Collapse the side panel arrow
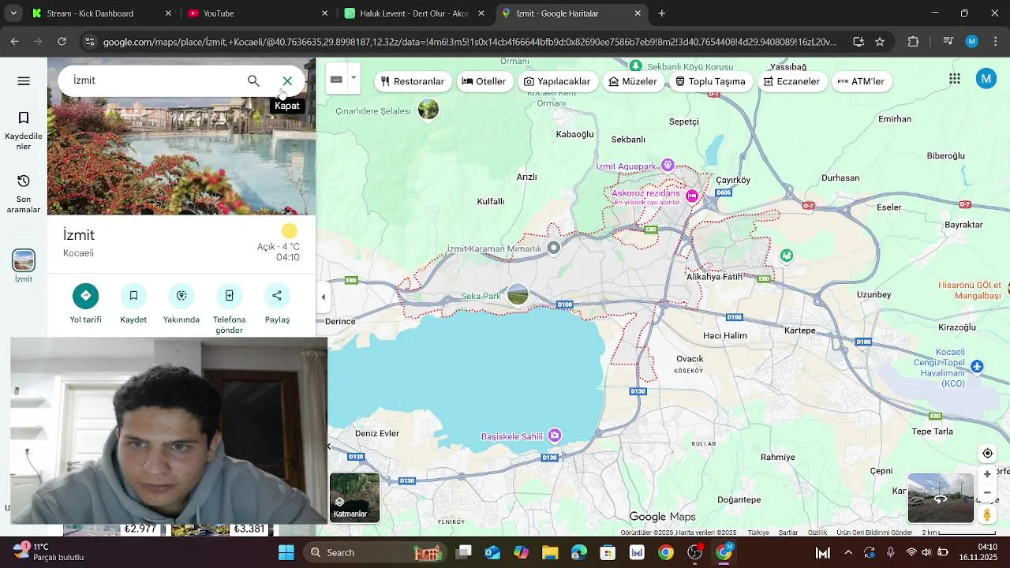The image size is (1010, 568). 323,297
